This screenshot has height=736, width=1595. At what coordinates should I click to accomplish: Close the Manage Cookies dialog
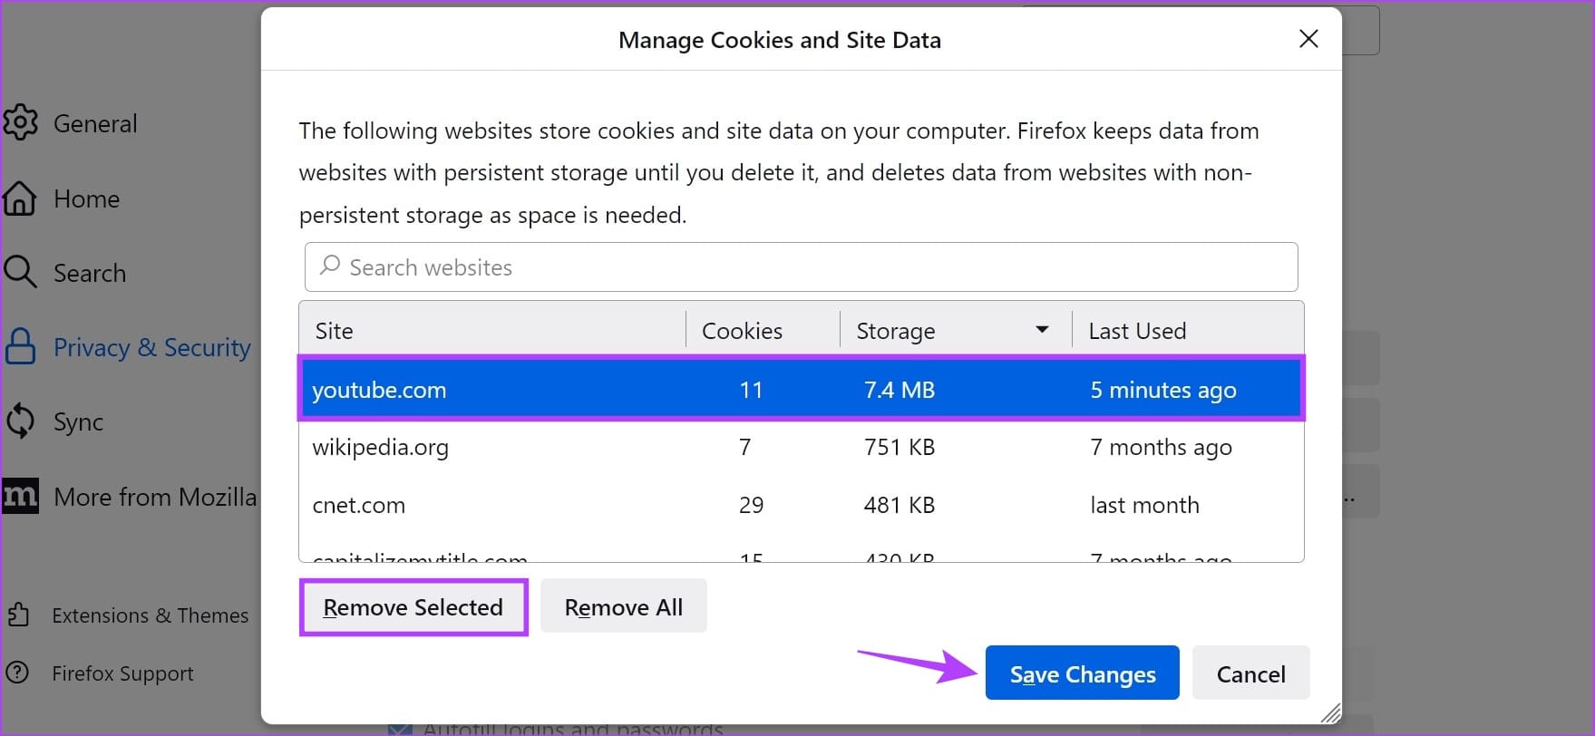coord(1308,39)
